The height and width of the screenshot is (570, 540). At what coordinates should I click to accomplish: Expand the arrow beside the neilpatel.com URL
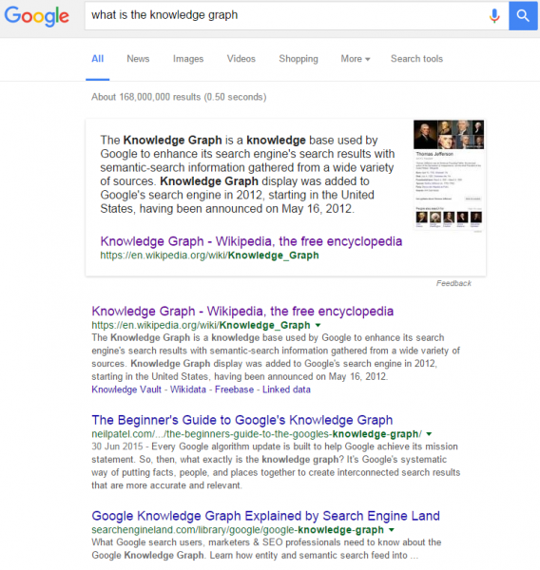pyautogui.click(x=429, y=434)
